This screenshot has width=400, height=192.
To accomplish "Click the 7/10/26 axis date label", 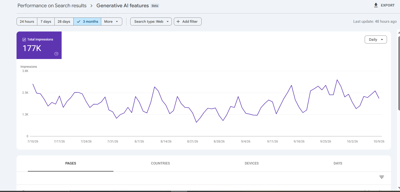I will 33,141.
